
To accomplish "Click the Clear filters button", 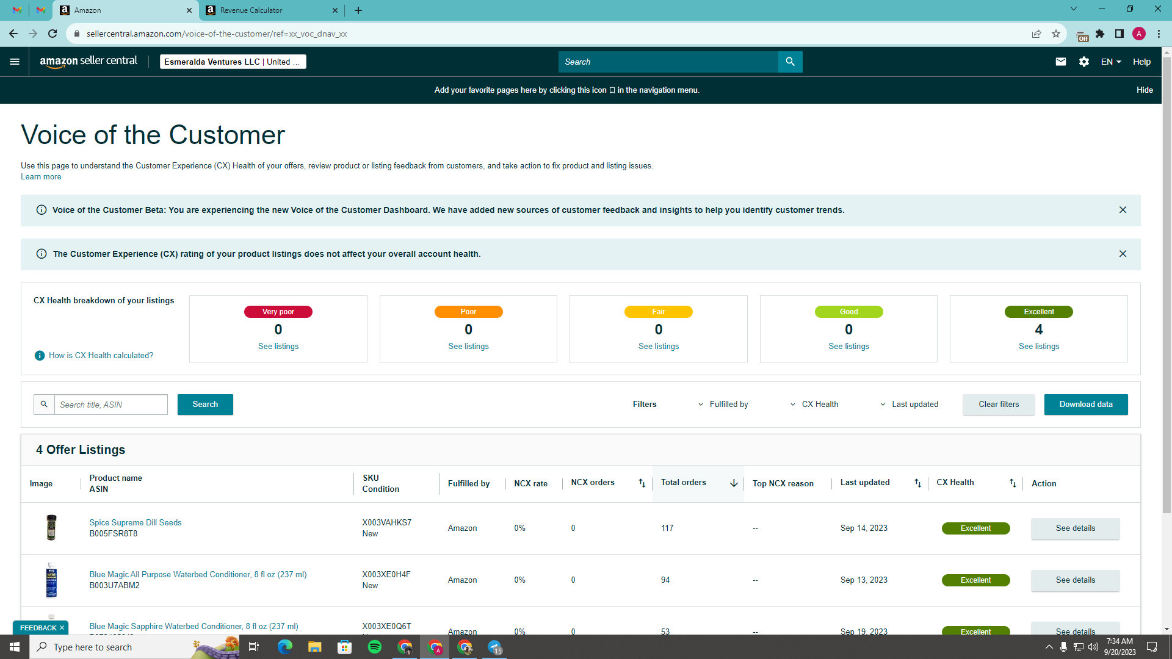I will [999, 405].
